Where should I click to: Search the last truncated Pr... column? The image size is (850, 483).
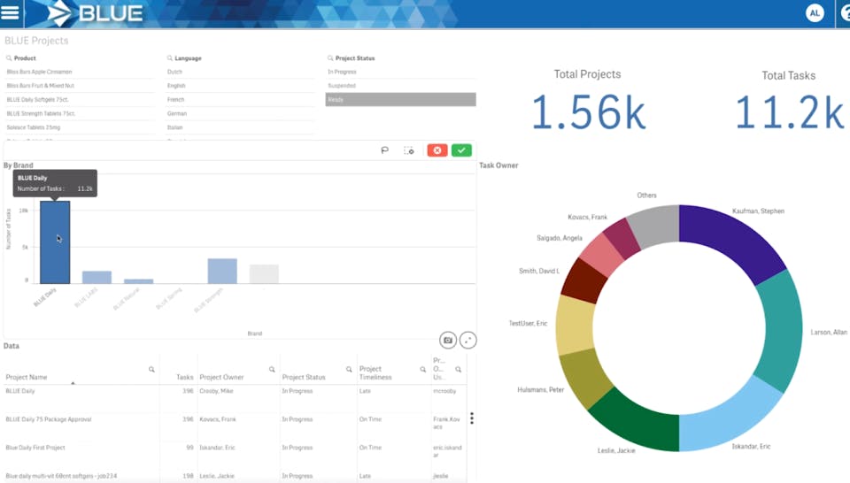[x=458, y=369]
